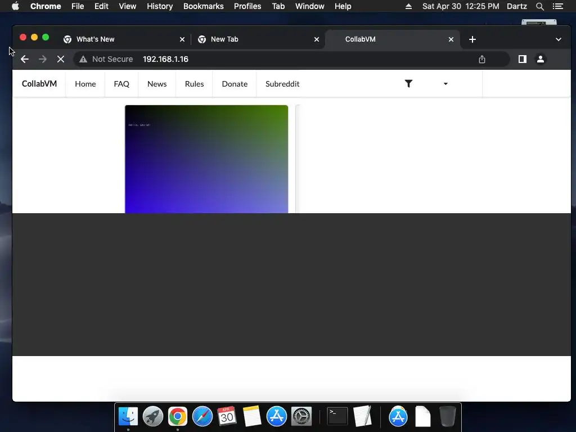The height and width of the screenshot is (432, 576).
Task: Open the Edit menu
Action: (x=101, y=6)
